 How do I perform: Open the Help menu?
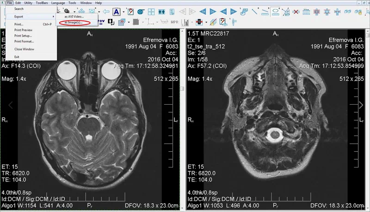[x=99, y=3]
